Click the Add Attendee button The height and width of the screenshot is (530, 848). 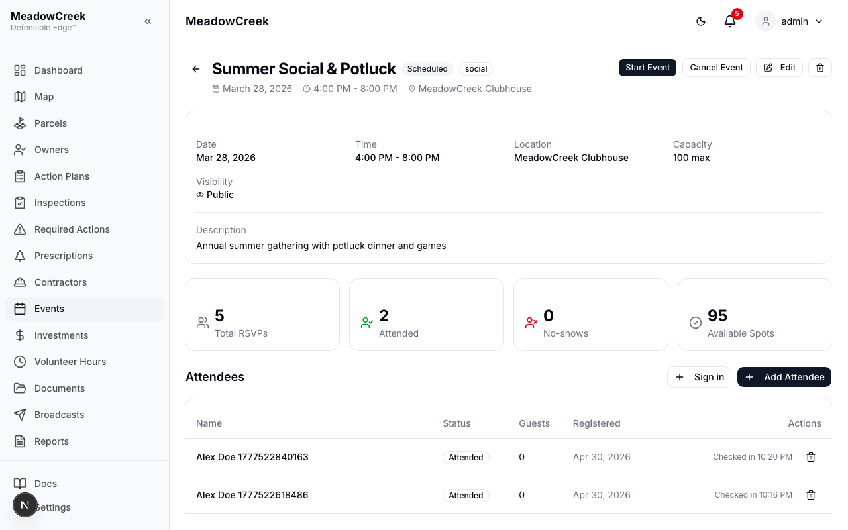(784, 377)
